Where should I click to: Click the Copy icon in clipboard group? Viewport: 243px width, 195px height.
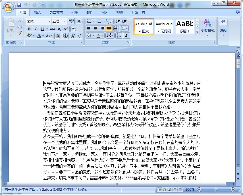[20, 27]
